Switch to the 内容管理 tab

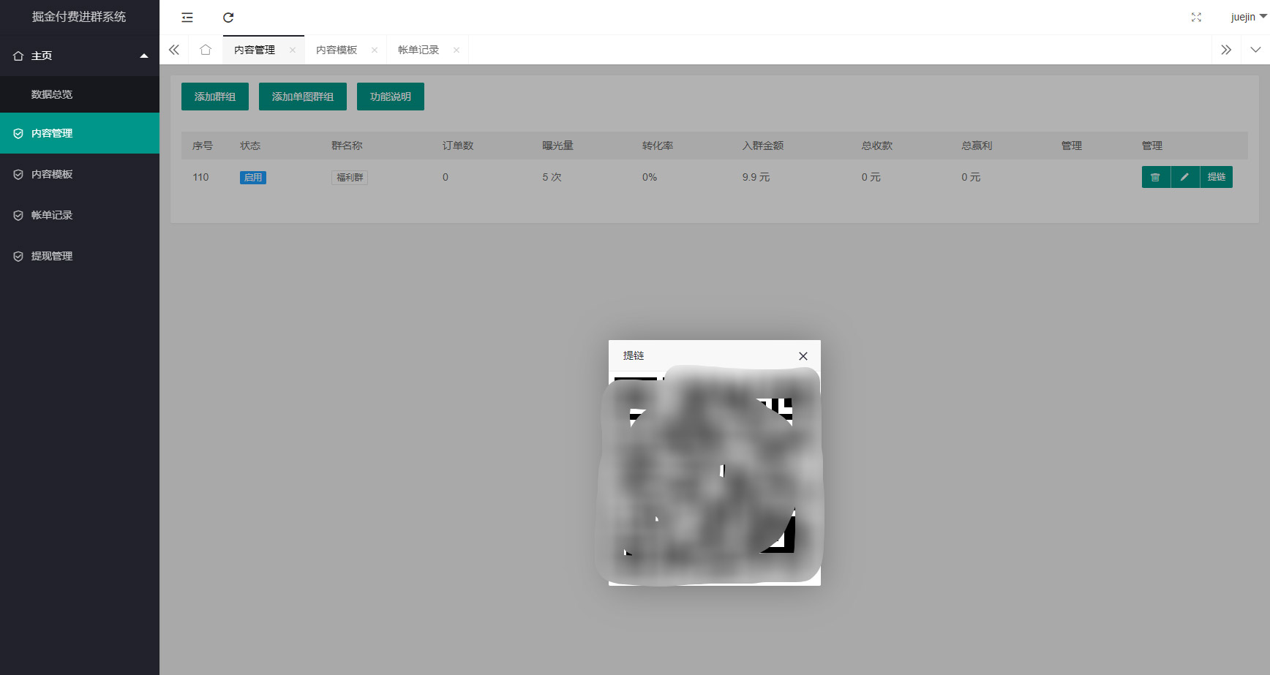click(x=255, y=50)
